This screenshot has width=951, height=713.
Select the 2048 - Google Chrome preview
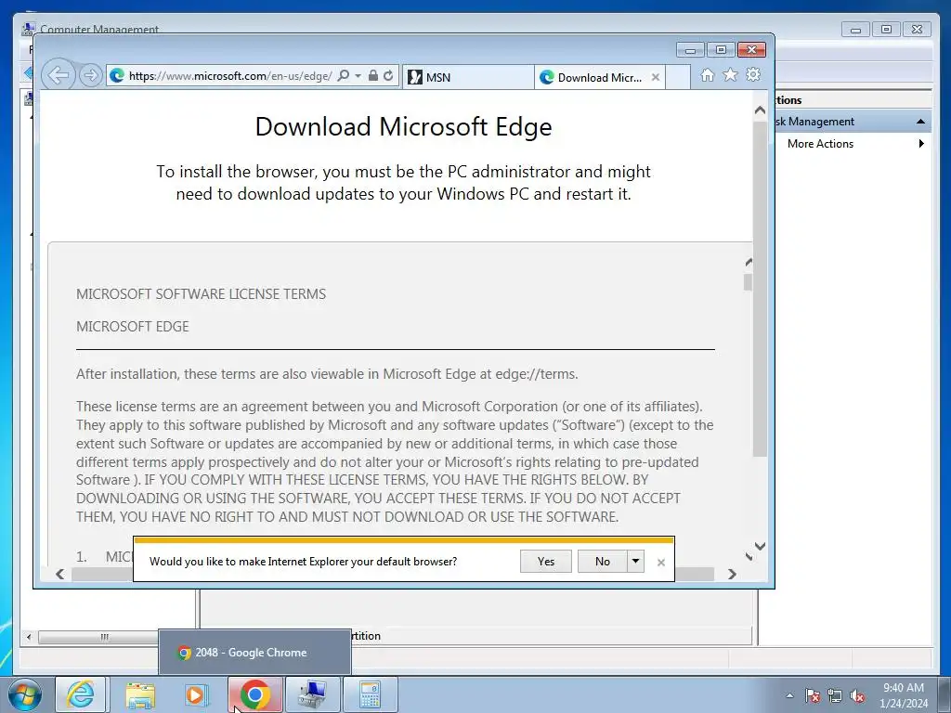(x=254, y=653)
